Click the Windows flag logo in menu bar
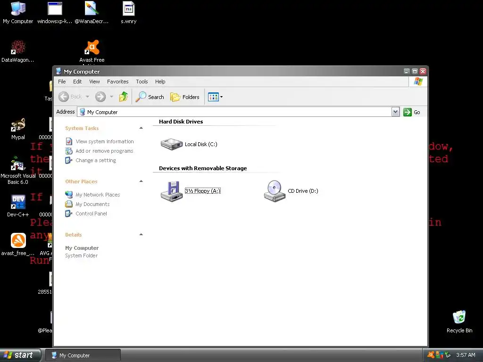 418,82
